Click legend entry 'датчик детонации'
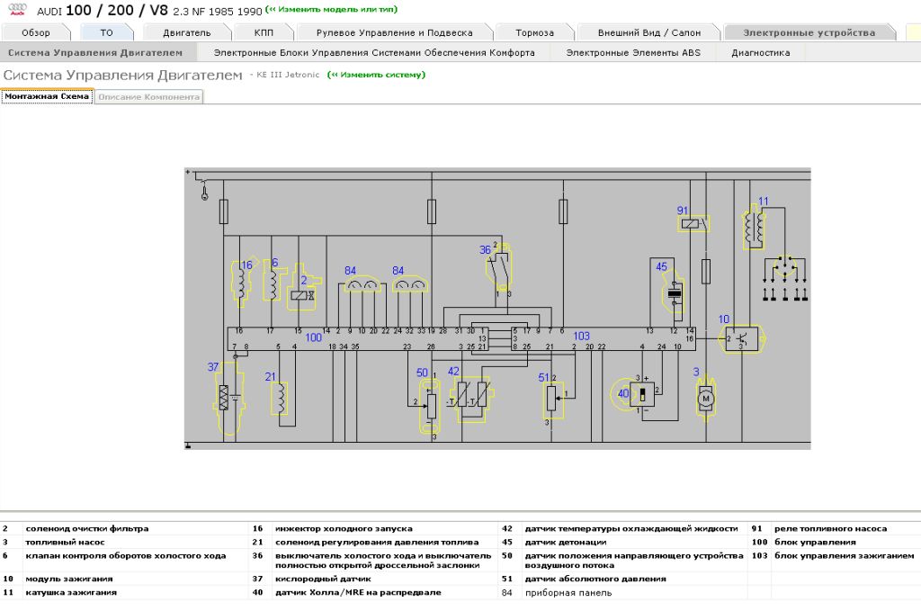 click(x=566, y=543)
